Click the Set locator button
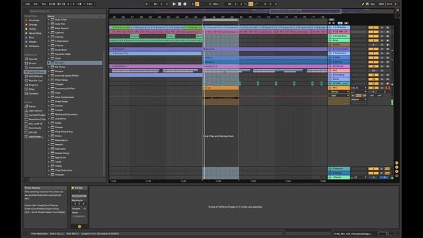Image resolution: width=423 pixels, height=238 pixels. [x=332, y=20]
